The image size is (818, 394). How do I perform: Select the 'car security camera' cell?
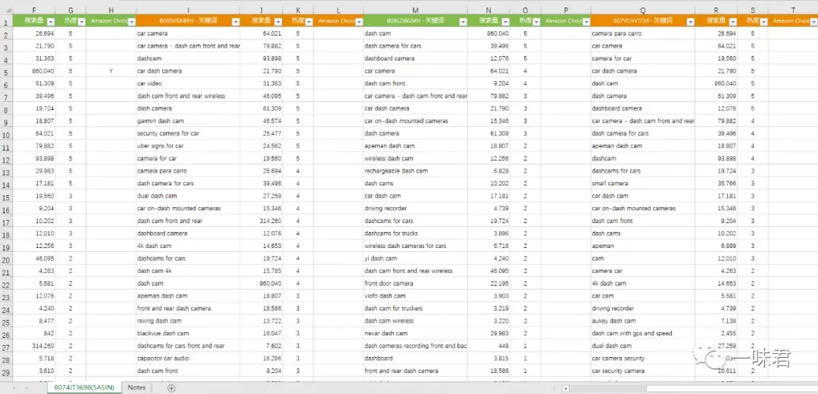point(643,371)
